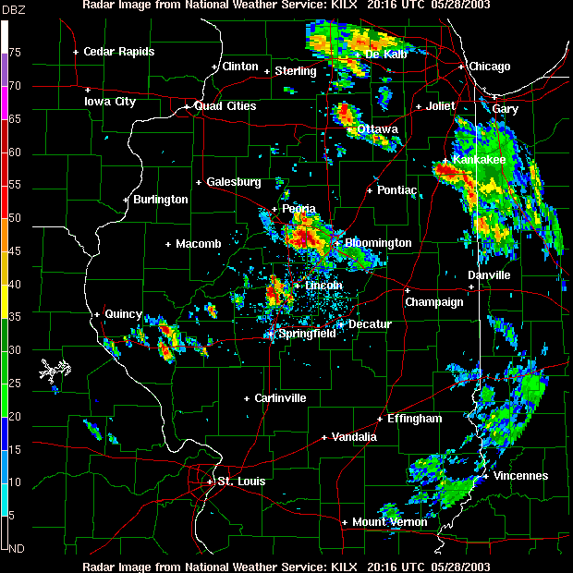Select the Burlington label
This screenshot has width=573, height=573.
pos(161,200)
